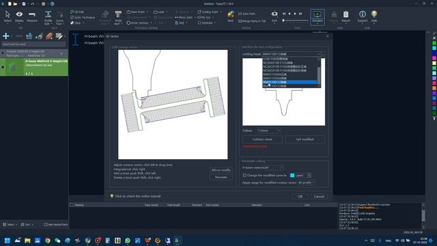Click the minus remove-part icon
The height and width of the screenshot is (246, 437).
pyautogui.click(x=18, y=36)
